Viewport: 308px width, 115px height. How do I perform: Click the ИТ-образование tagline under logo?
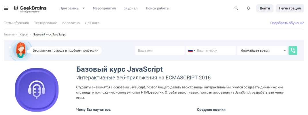click(x=30, y=12)
